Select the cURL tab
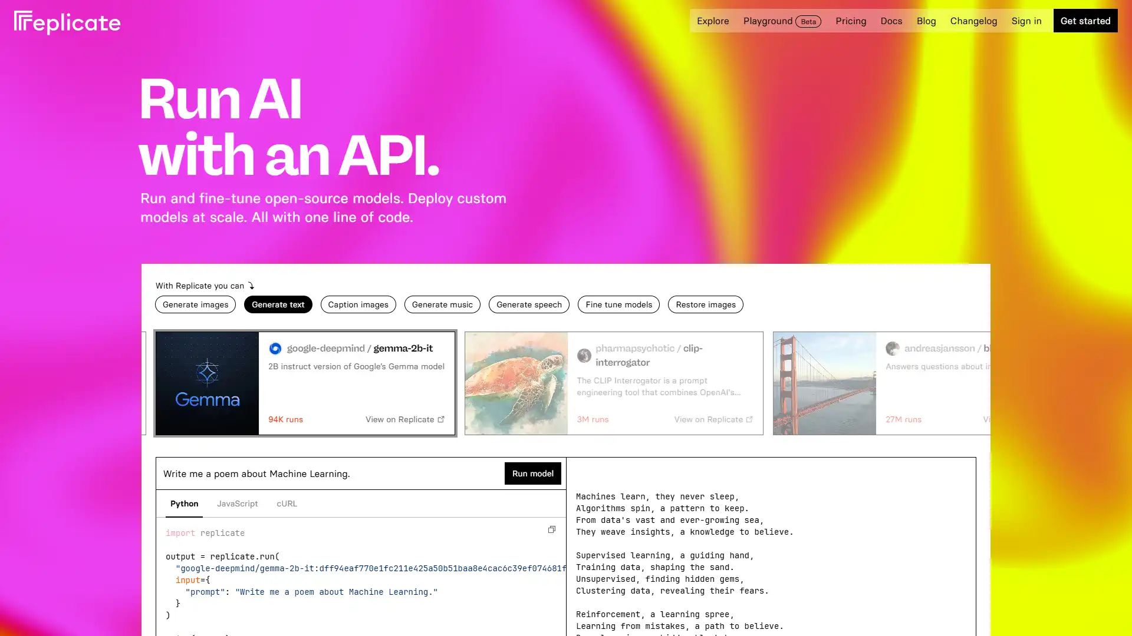The width and height of the screenshot is (1132, 636). tap(287, 503)
